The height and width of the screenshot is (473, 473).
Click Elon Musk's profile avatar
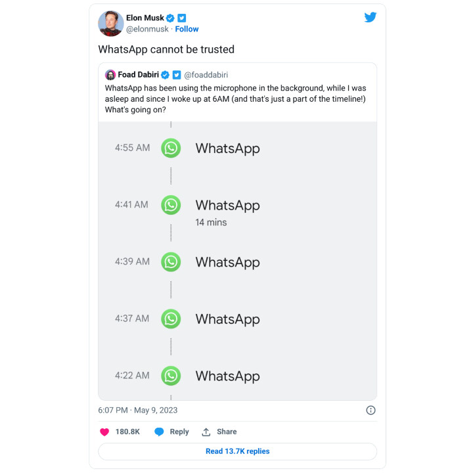[111, 23]
